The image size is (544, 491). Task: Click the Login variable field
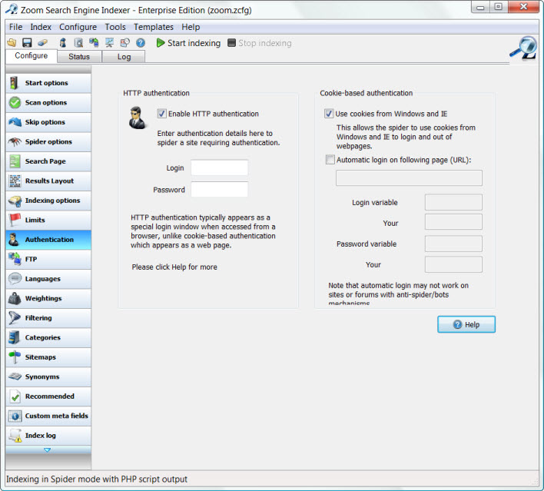(x=453, y=202)
